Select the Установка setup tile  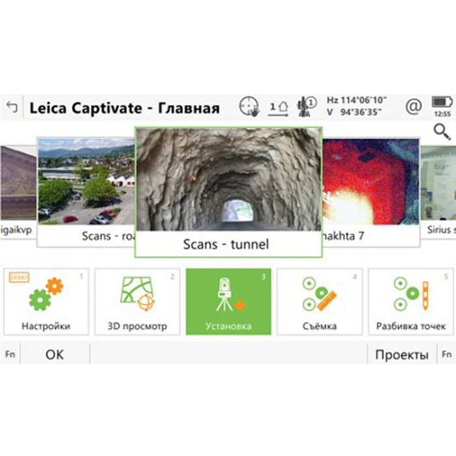pyautogui.click(x=229, y=302)
